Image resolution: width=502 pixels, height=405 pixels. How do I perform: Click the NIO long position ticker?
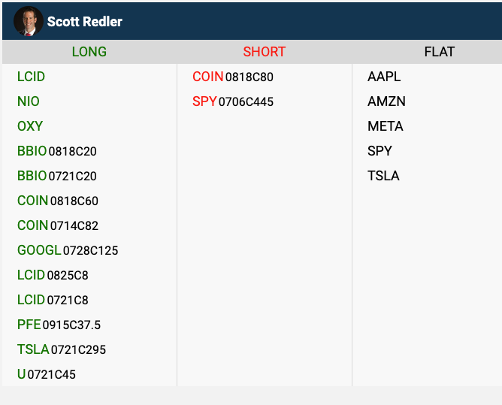29,101
